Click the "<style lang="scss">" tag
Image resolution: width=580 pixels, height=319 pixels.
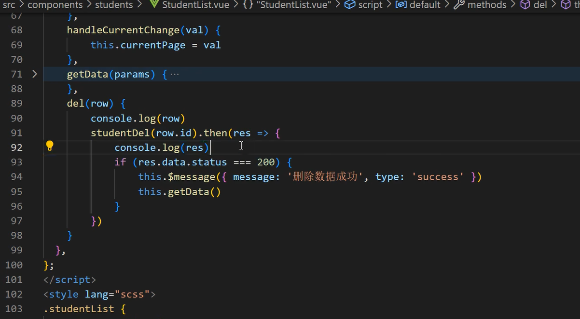click(99, 294)
